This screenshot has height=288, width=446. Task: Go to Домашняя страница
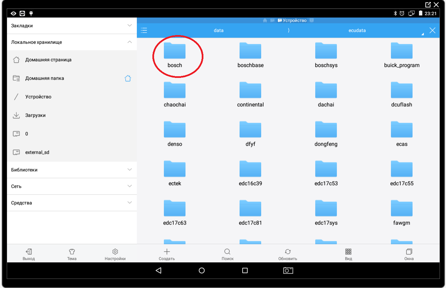coord(72,60)
